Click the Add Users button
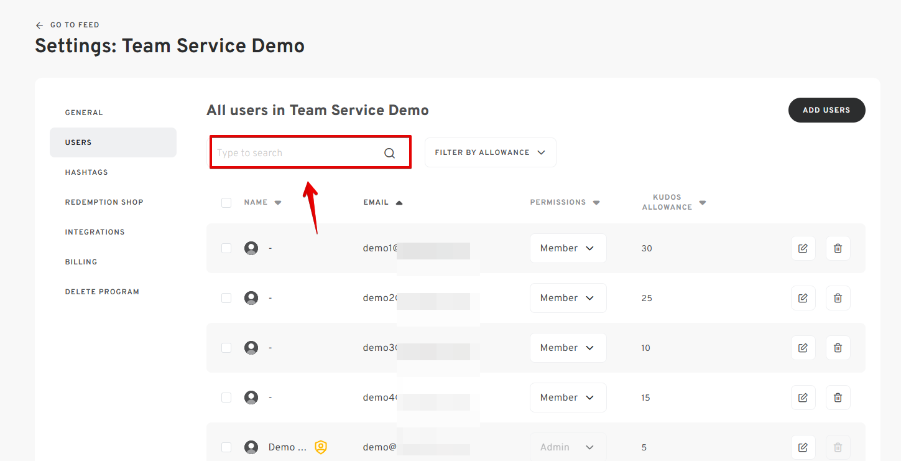 pyautogui.click(x=826, y=109)
